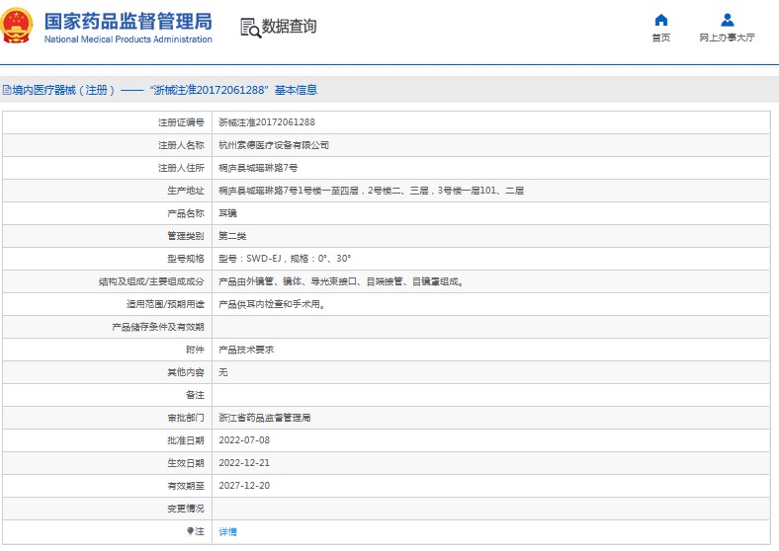Go to 首页 home icon
Viewport: 779px width, 551px height.
point(660,20)
